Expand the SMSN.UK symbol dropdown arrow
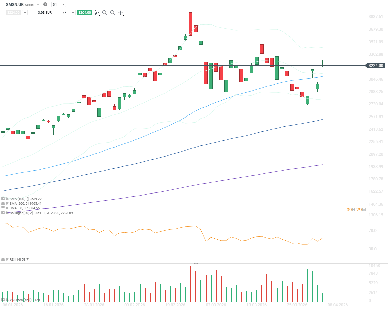The height and width of the screenshot is (309, 388). click(38, 4)
